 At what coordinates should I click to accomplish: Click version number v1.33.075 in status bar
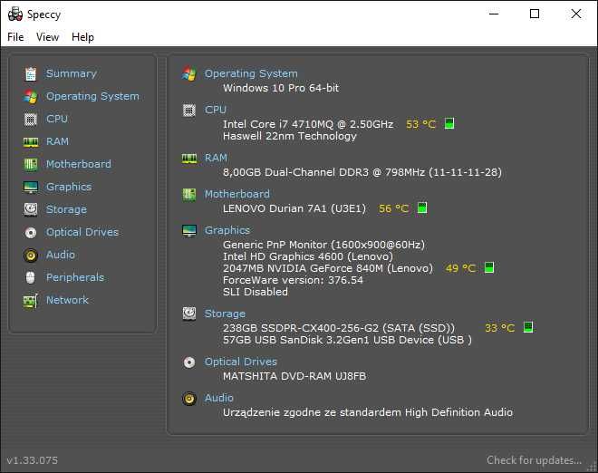pyautogui.click(x=33, y=460)
